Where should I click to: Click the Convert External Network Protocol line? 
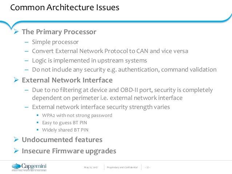coord(110,51)
